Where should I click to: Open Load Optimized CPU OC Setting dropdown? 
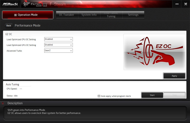58,39
